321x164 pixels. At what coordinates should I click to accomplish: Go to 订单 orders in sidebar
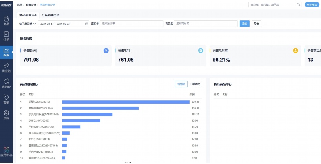[6, 36]
